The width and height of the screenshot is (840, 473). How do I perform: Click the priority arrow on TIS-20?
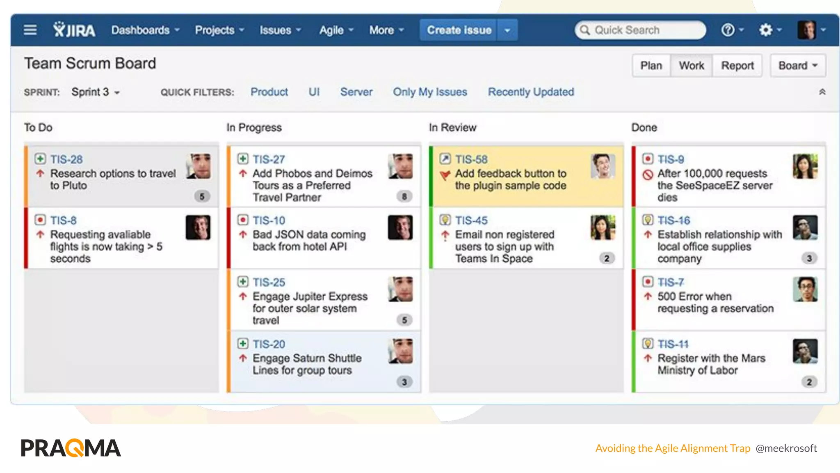243,358
